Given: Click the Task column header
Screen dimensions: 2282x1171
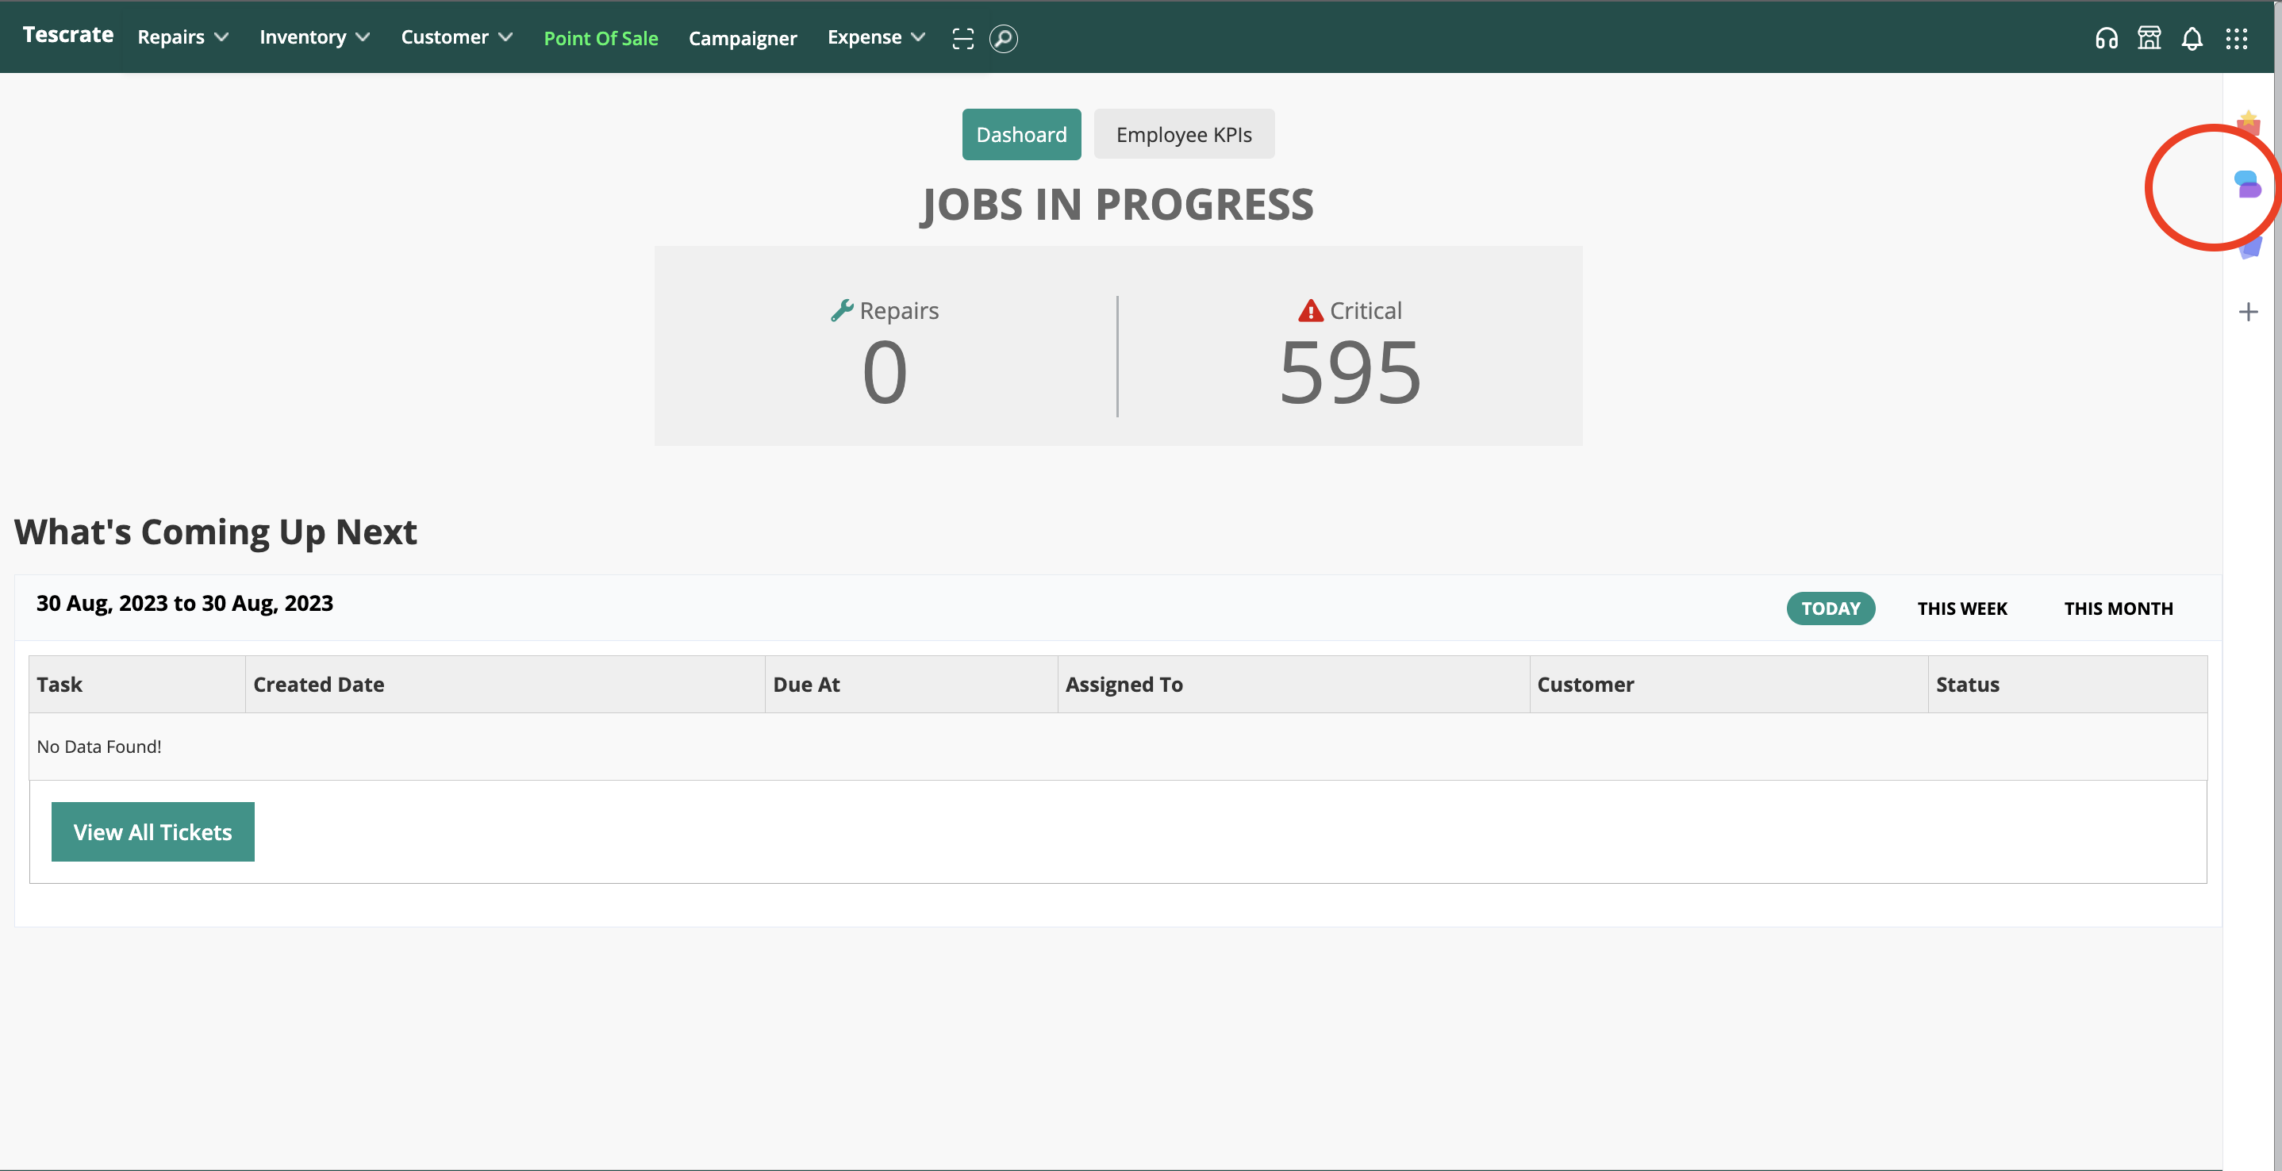Looking at the screenshot, I should pyautogui.click(x=137, y=684).
